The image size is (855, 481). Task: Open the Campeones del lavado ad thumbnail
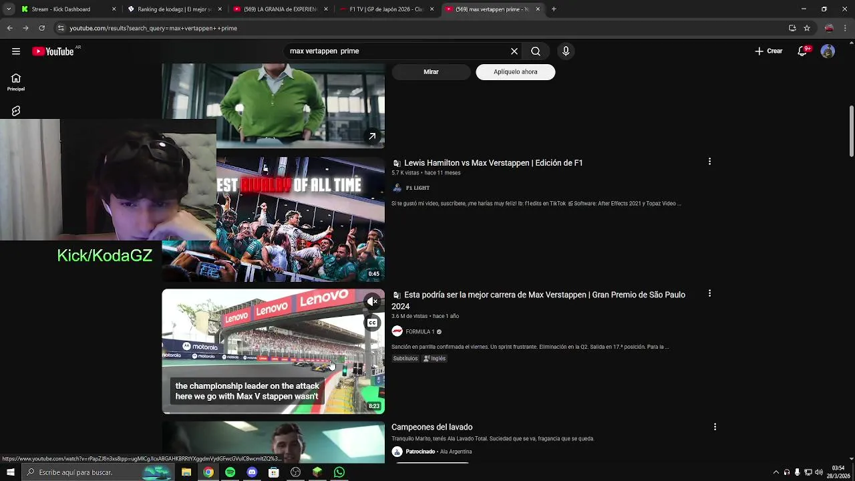click(x=273, y=442)
